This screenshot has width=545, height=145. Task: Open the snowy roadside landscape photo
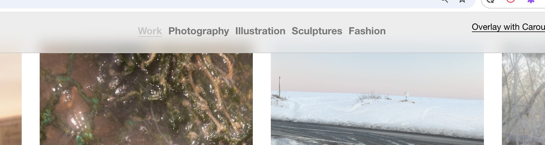tap(377, 99)
